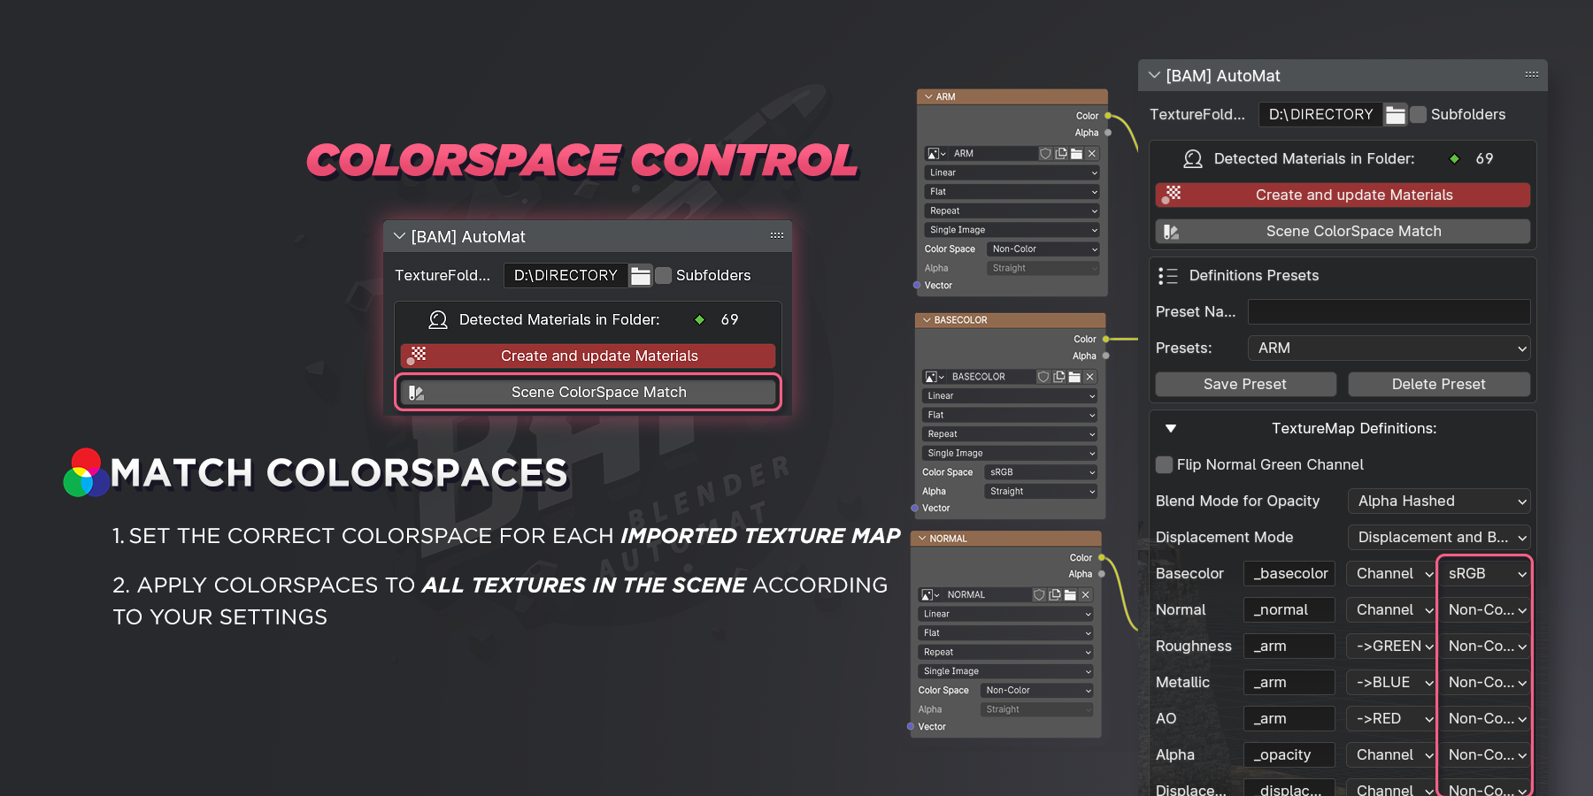Click new image copy icon in BASECOLOR node
Screen dimensions: 1593x796
(x=1059, y=377)
